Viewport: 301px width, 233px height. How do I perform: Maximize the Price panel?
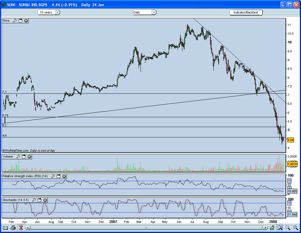20,20
